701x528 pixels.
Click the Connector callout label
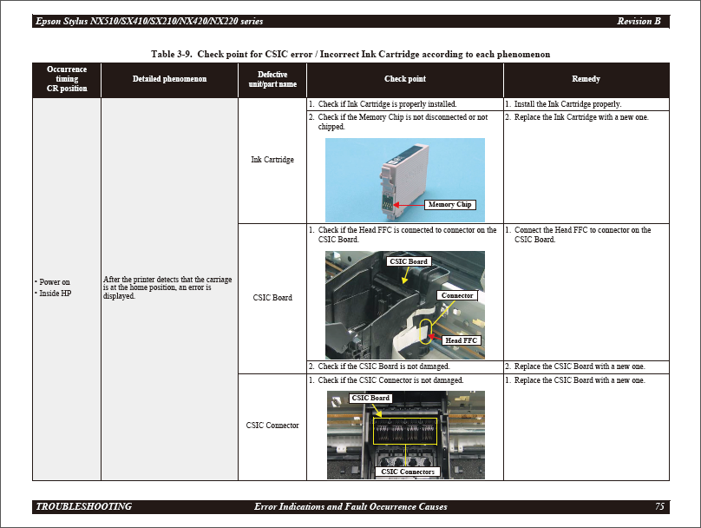click(x=457, y=296)
